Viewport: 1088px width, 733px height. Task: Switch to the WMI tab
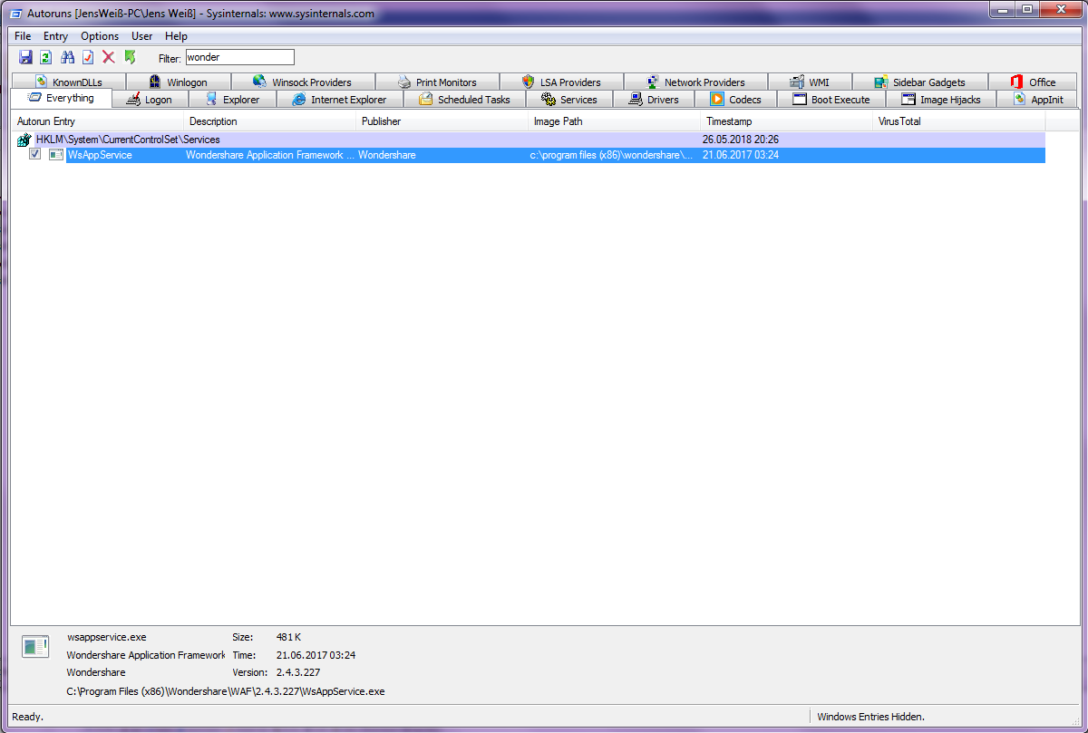pos(810,82)
